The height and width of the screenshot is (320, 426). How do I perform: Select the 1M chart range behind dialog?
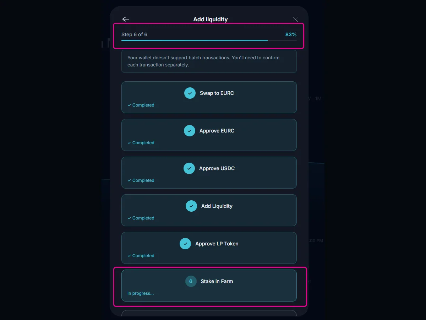(318, 98)
